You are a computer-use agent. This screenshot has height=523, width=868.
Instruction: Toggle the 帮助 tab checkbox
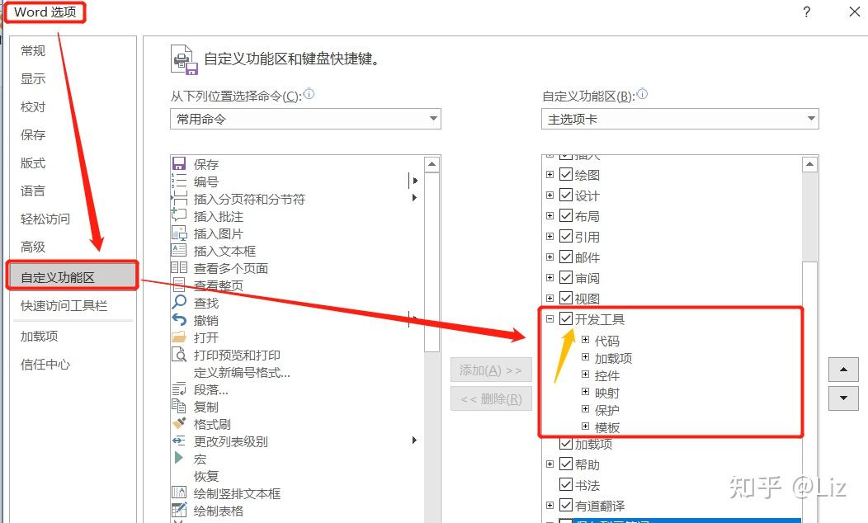click(x=566, y=464)
